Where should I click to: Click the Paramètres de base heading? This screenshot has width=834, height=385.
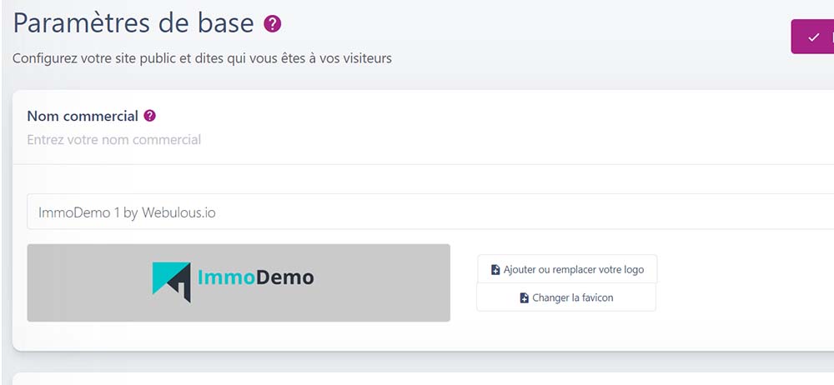[133, 23]
